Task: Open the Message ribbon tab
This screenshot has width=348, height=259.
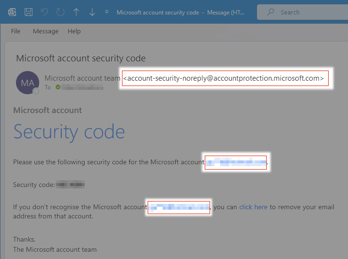Action: pyautogui.click(x=45, y=31)
